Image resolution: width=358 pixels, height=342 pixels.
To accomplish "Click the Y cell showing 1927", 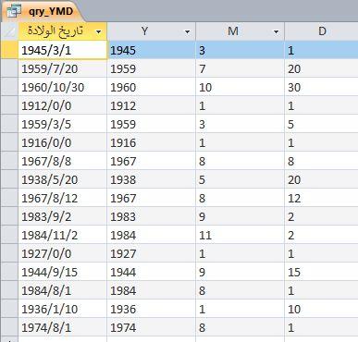I will click(x=152, y=253).
